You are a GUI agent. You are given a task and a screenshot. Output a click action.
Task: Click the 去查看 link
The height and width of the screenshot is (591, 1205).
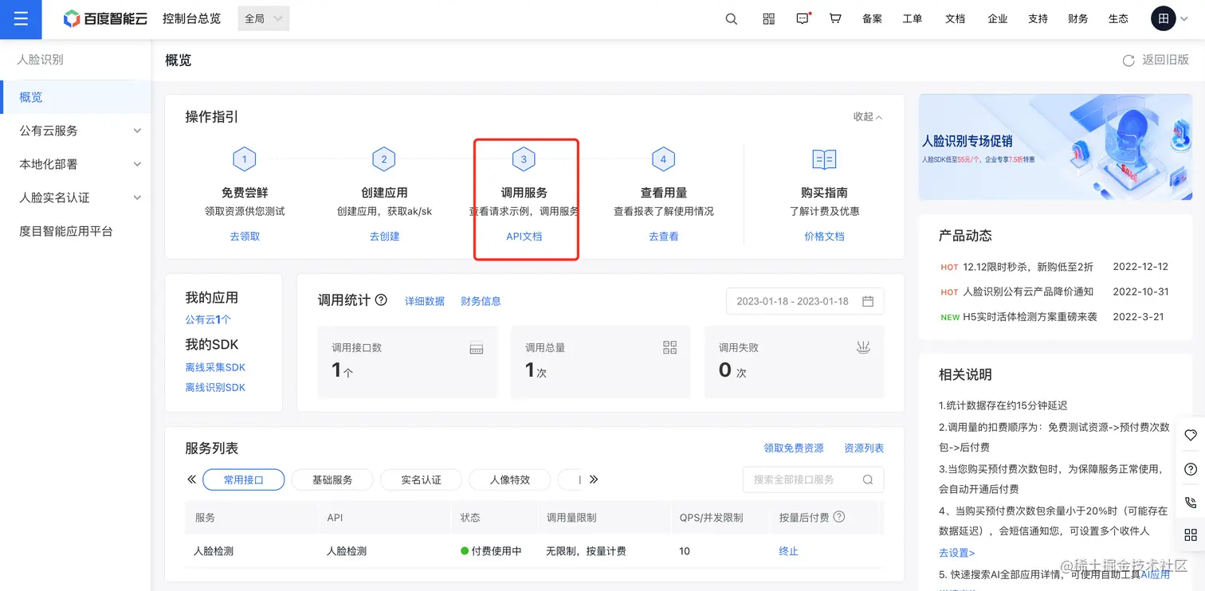pyautogui.click(x=663, y=237)
